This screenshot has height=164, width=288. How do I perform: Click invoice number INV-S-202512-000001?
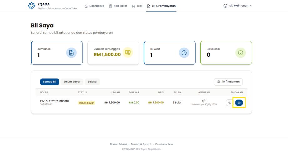pyautogui.click(x=54, y=101)
